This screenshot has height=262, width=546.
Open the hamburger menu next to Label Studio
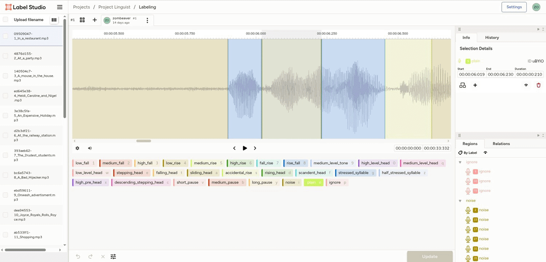(60, 7)
